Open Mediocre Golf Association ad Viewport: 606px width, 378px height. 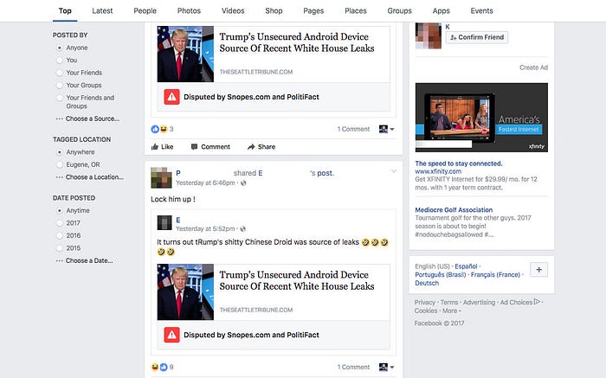[x=454, y=210]
